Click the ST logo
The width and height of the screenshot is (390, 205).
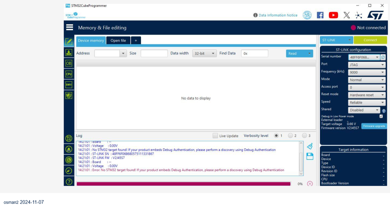point(376,15)
